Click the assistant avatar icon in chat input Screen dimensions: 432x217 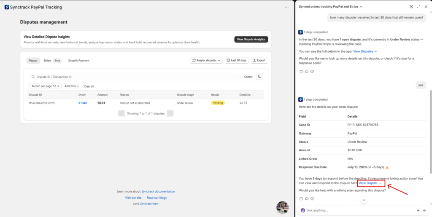click(303, 210)
